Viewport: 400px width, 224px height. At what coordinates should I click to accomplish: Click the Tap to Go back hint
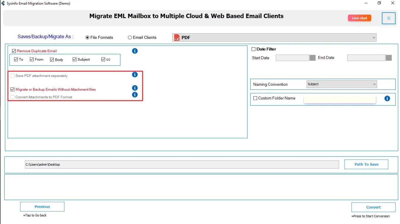[x=35, y=215]
